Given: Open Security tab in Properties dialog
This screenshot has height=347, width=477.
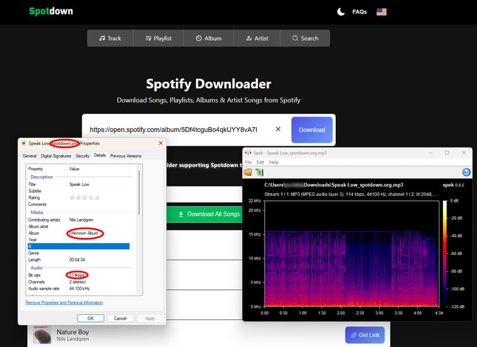Looking at the screenshot, I should 82,156.
